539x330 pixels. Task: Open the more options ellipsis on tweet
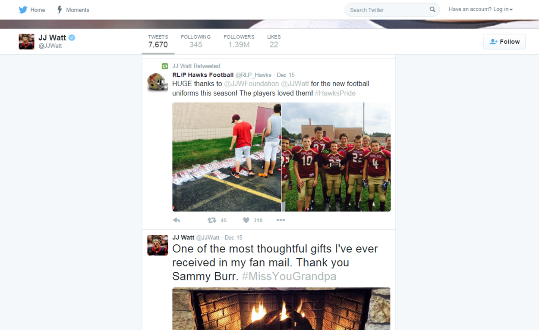[x=281, y=220]
